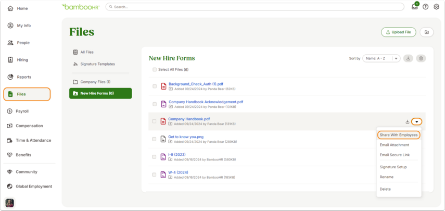
Task: Open the inbox notifications icon
Action: (415, 7)
